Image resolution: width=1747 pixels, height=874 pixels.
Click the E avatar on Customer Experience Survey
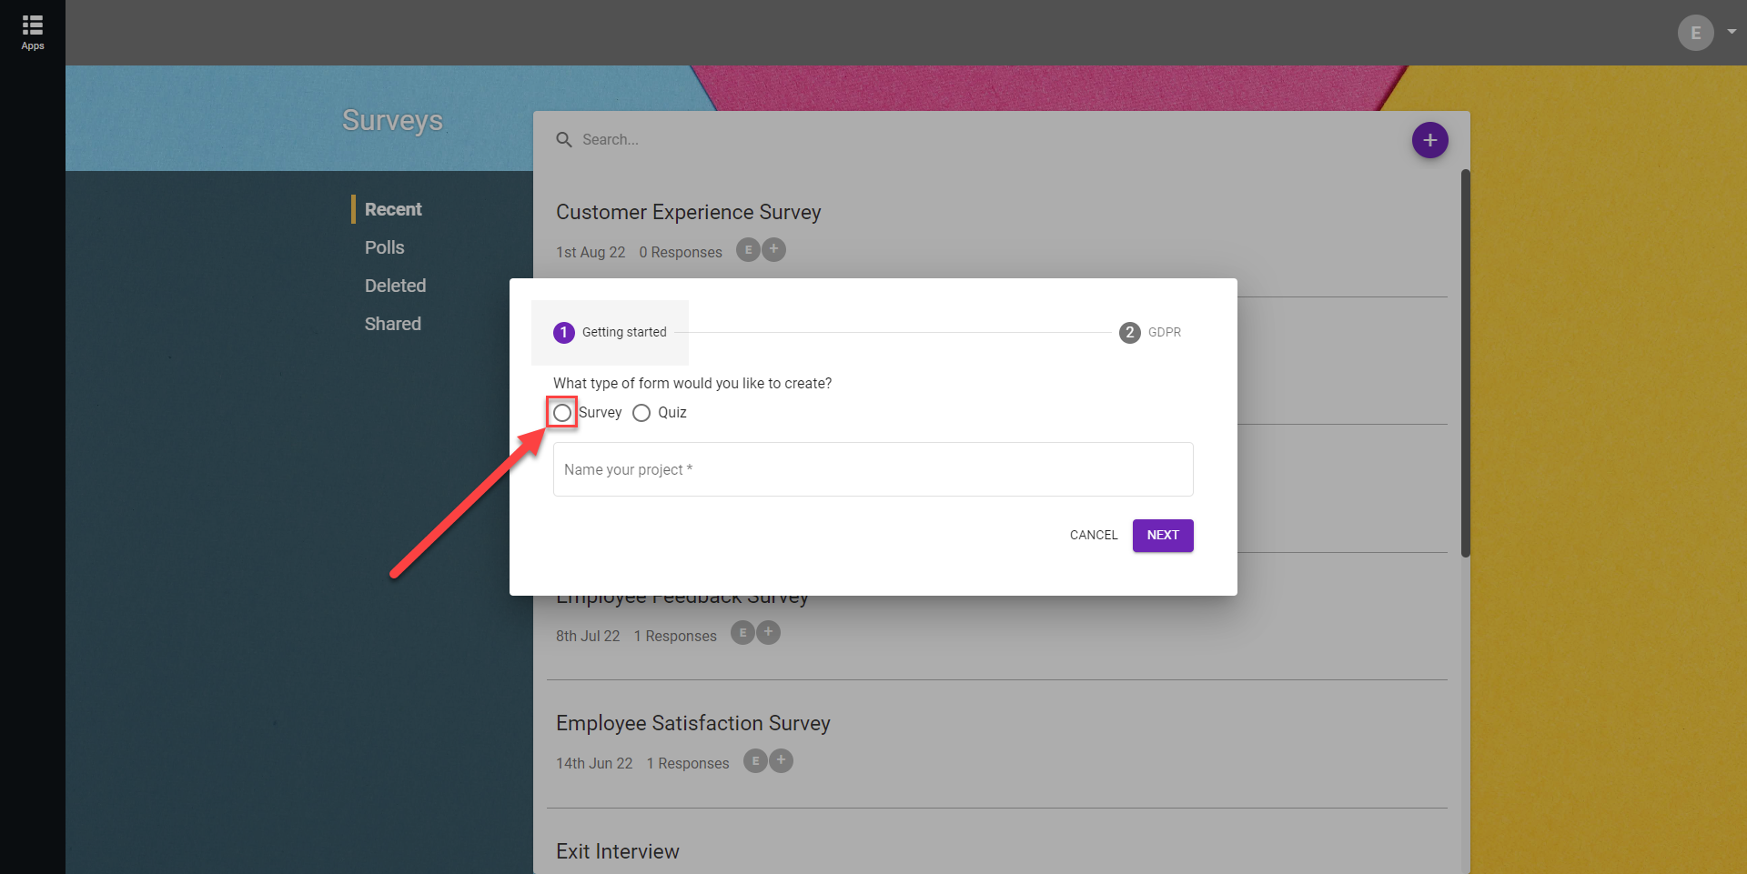[x=748, y=249]
